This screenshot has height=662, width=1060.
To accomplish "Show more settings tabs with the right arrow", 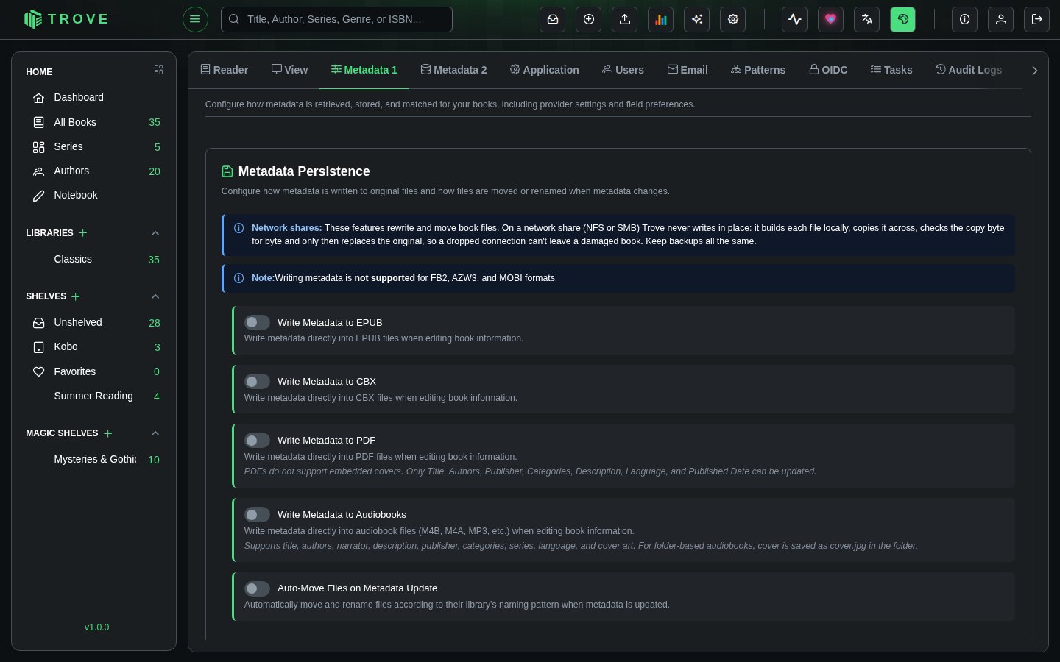I will coord(1034,71).
